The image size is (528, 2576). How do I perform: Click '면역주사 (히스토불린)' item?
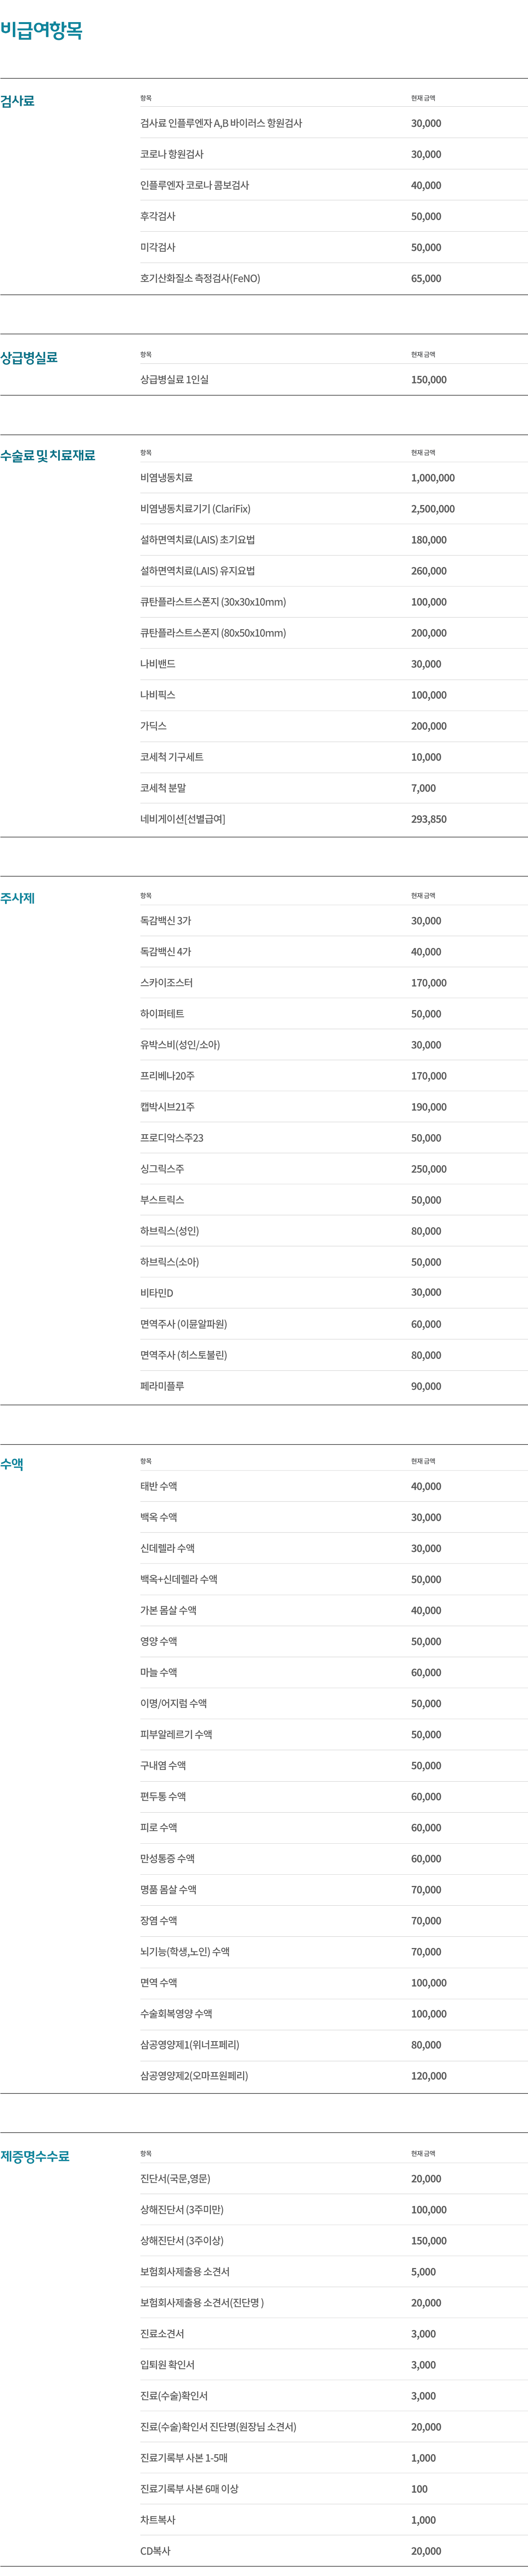pos(184,1355)
